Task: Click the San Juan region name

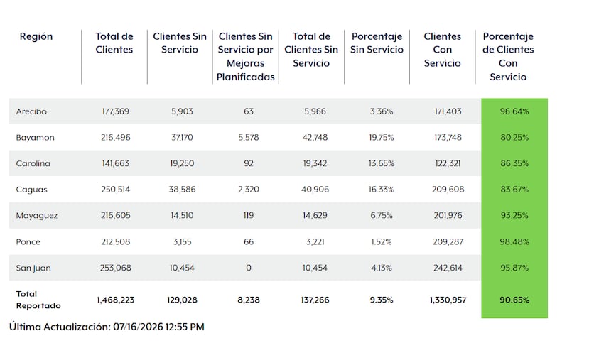Action: coord(33,268)
